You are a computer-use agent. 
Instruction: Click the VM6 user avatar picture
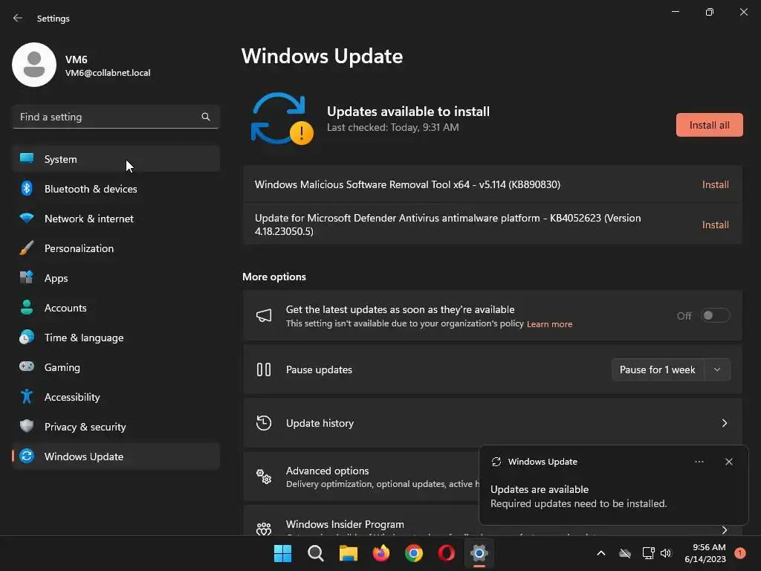click(x=34, y=65)
